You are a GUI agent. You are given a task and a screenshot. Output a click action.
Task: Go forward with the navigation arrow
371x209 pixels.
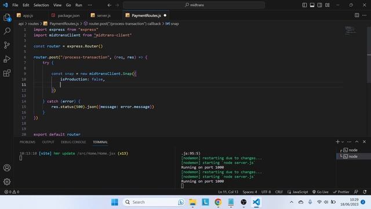[117, 5]
